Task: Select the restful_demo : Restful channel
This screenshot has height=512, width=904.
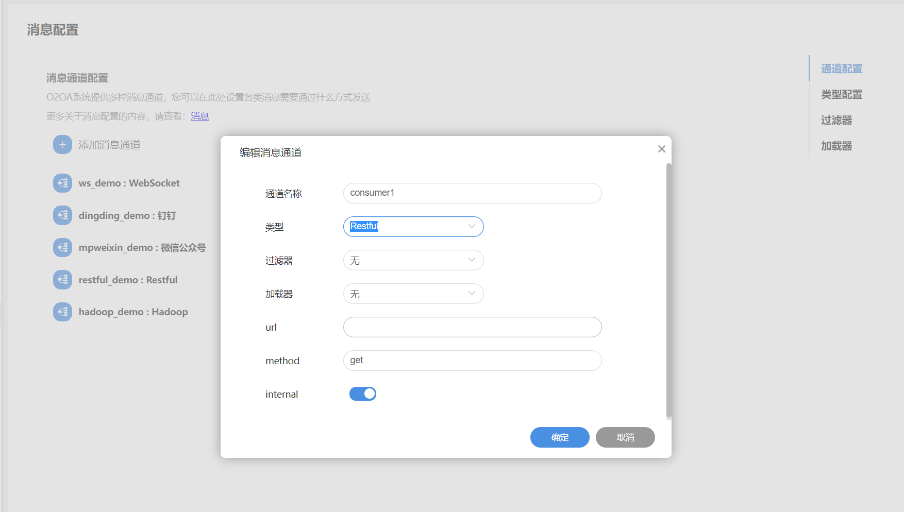Action: click(128, 280)
